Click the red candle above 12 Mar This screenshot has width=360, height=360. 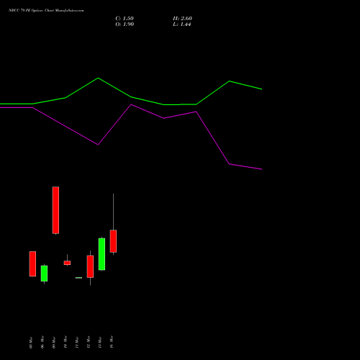click(90, 266)
